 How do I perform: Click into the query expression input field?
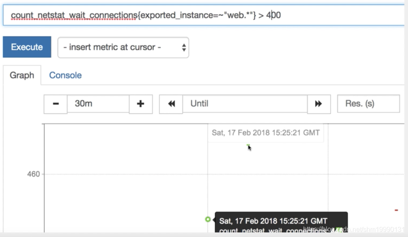(204, 15)
